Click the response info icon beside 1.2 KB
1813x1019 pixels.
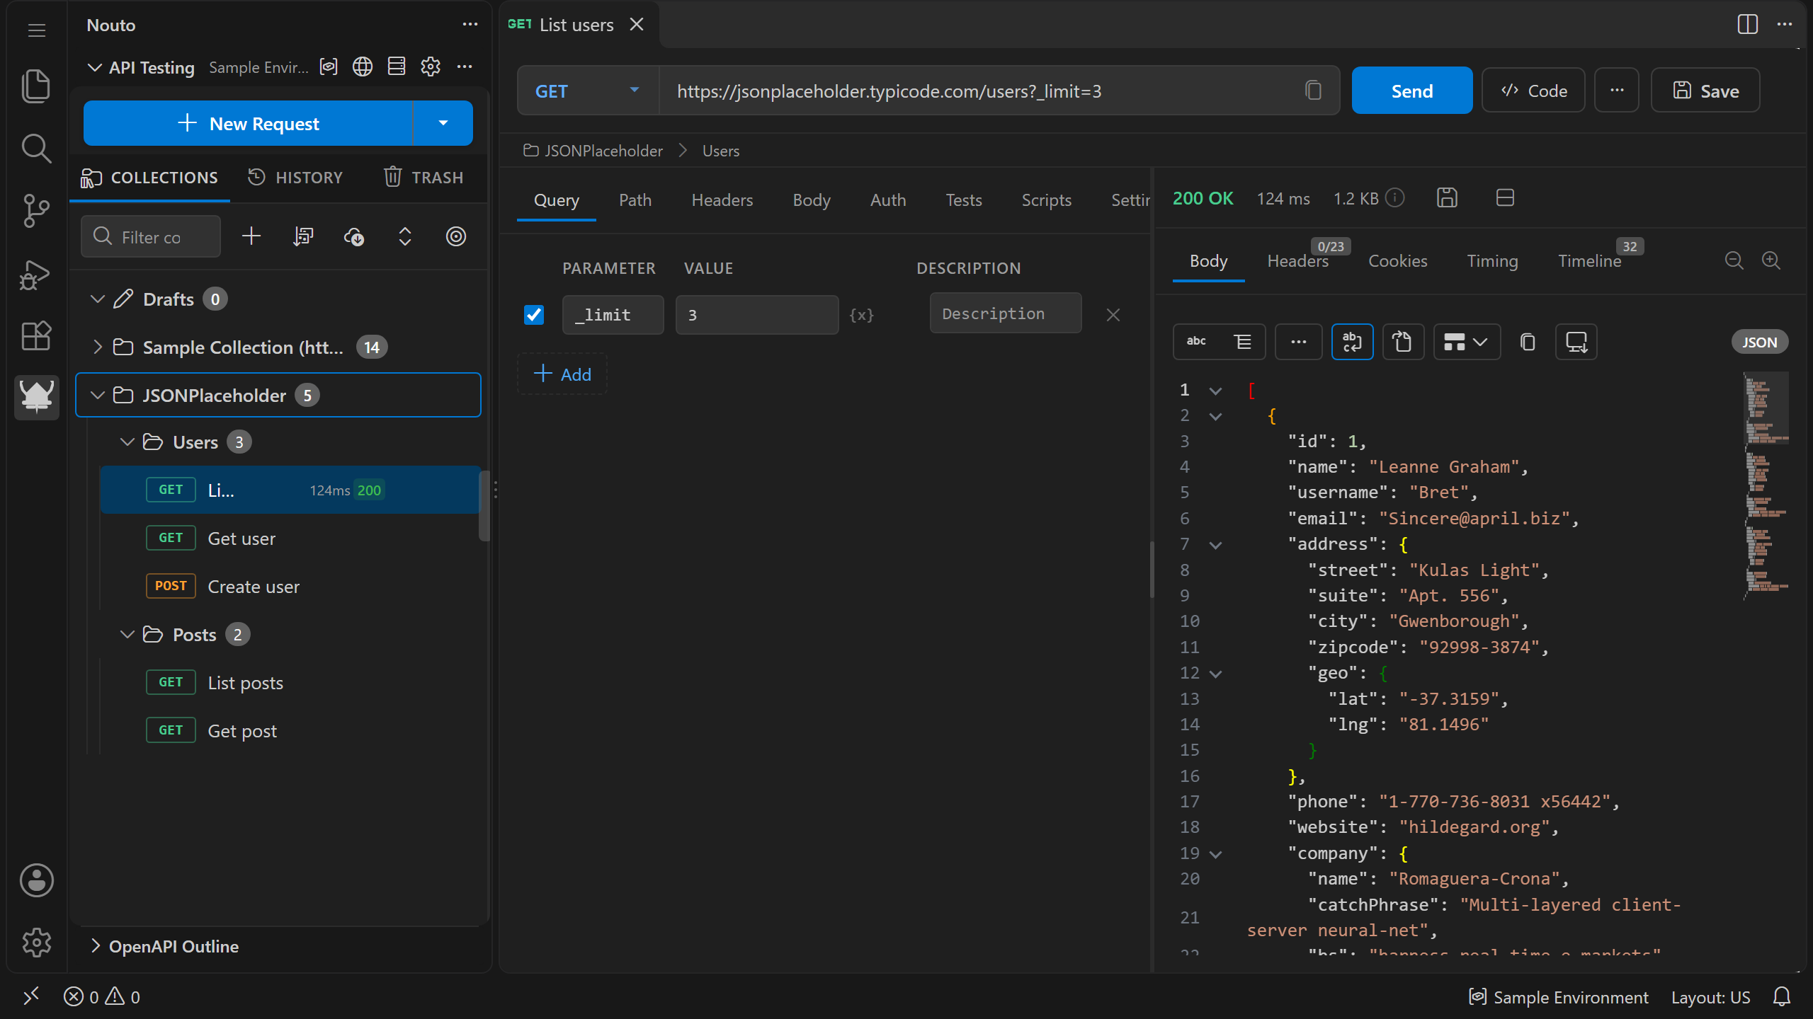click(1395, 198)
